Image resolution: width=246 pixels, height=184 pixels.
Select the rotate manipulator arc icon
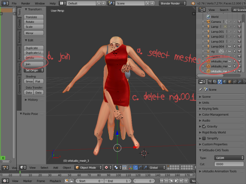(x=140, y=168)
